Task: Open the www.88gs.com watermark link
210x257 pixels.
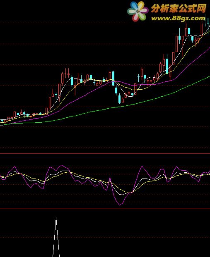Action: point(178,18)
